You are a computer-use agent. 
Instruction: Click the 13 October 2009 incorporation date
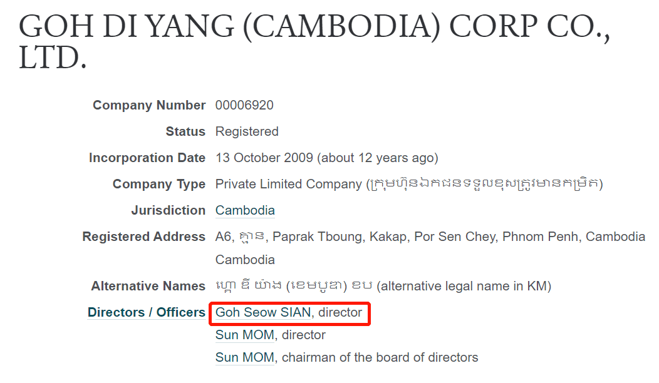263,158
